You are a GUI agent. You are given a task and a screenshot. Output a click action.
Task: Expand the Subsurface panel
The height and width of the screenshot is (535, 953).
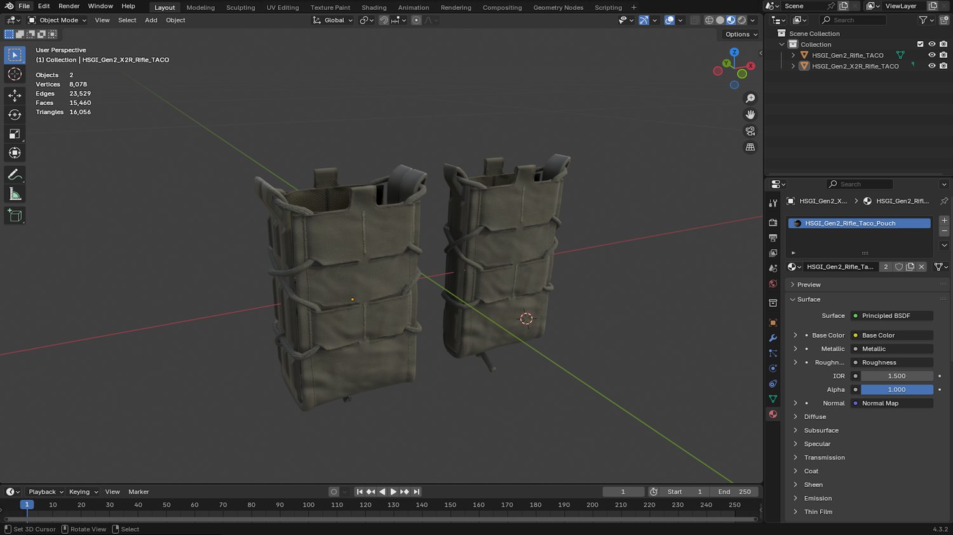click(821, 430)
